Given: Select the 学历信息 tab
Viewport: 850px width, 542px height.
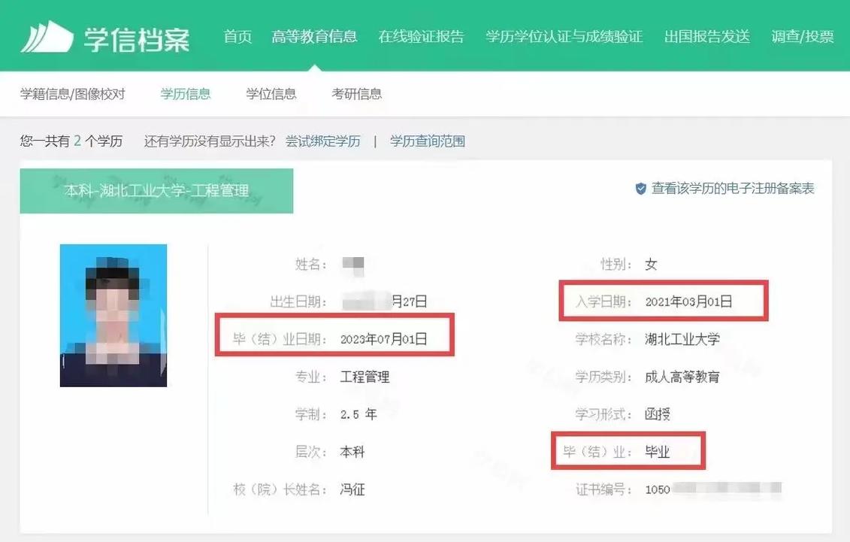Looking at the screenshot, I should pos(186,94).
